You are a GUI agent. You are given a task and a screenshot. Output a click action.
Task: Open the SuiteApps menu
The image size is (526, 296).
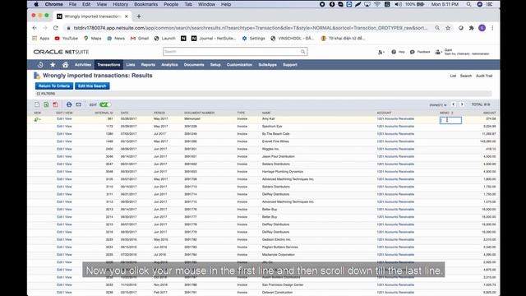click(x=267, y=65)
